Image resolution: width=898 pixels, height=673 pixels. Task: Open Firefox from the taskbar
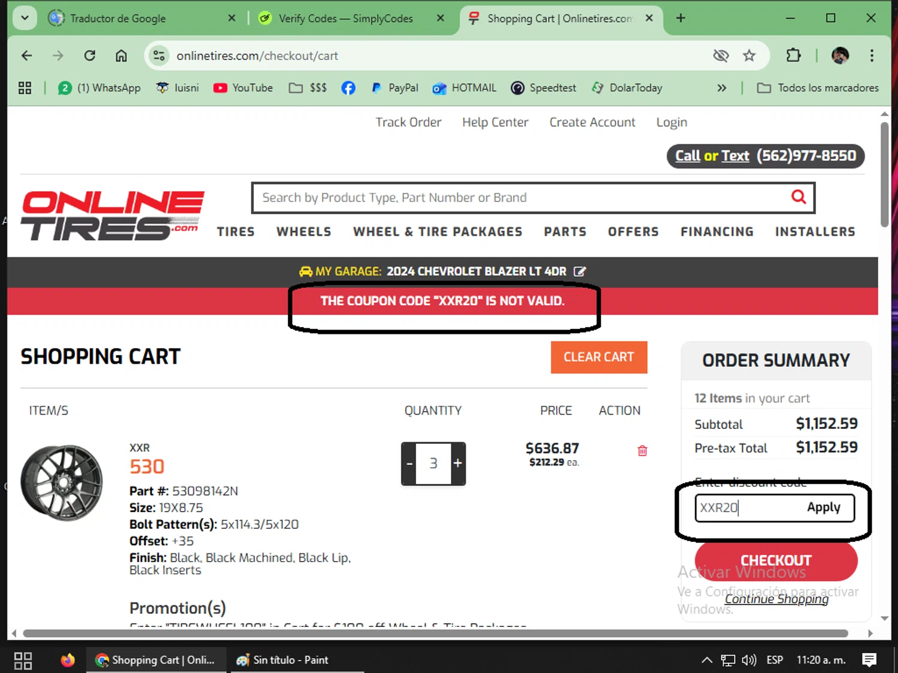(68, 660)
